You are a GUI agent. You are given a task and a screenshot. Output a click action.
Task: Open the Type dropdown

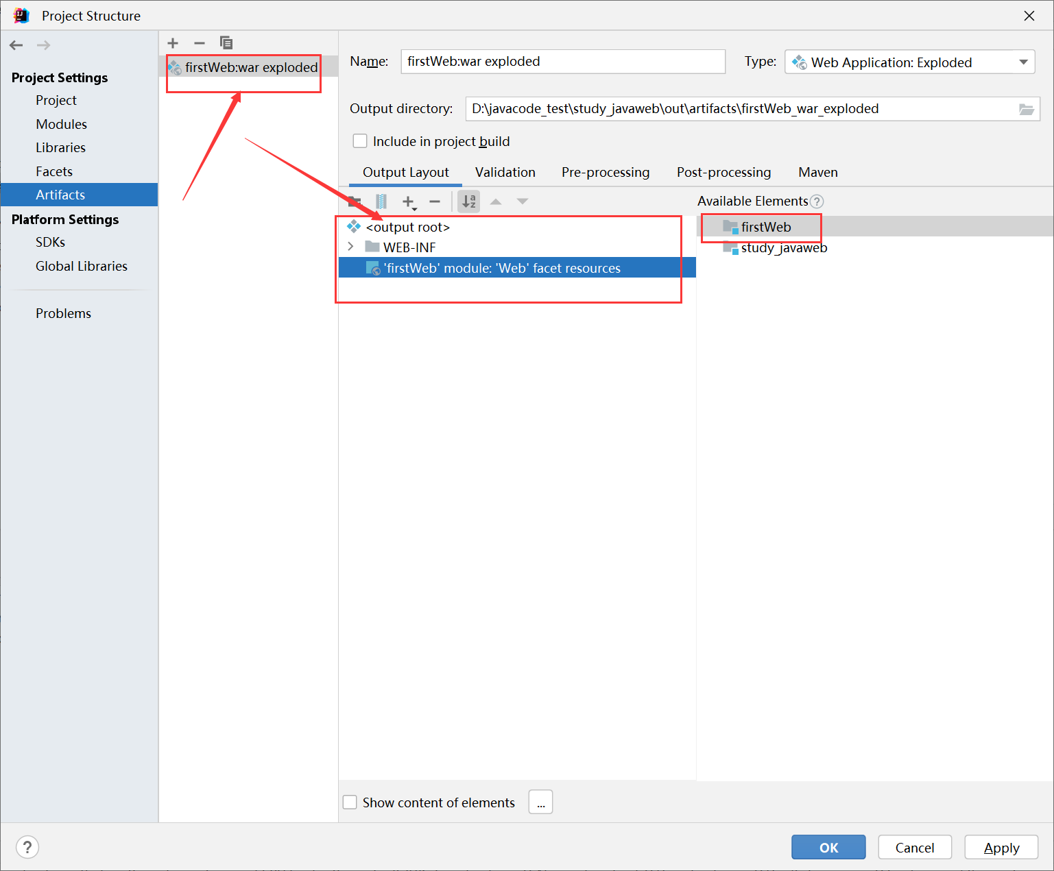[909, 62]
